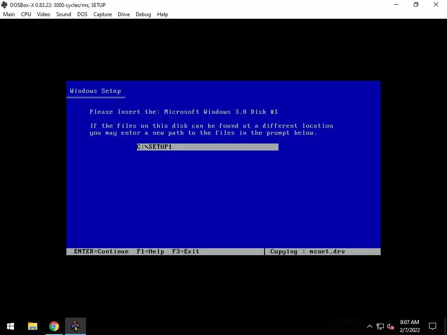Show hidden system tray icons
Image resolution: width=447 pixels, height=335 pixels.
[x=369, y=326]
